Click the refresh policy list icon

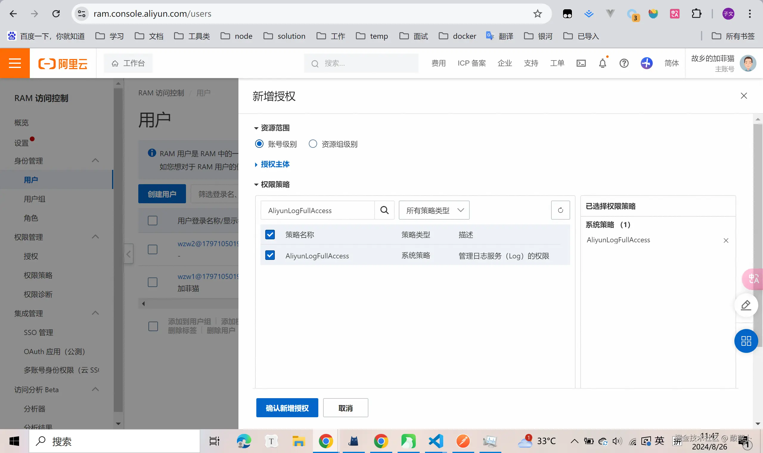tap(560, 210)
